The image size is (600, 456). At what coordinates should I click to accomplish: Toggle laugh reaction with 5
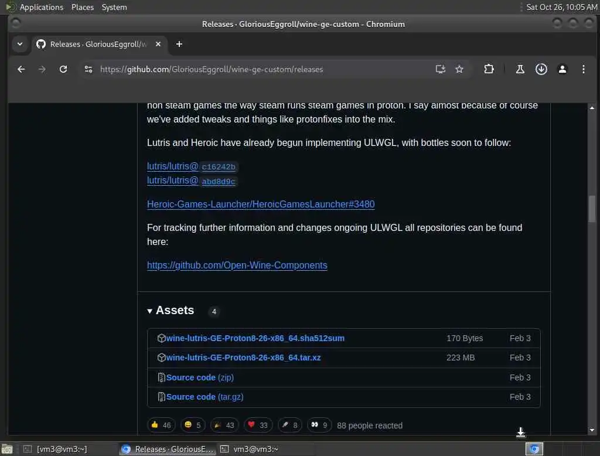[192, 426]
